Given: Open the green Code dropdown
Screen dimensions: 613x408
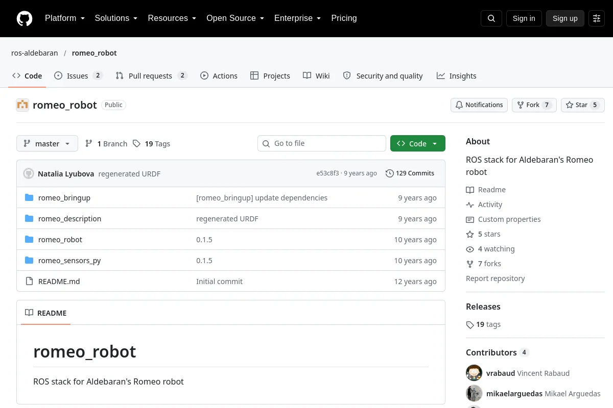Looking at the screenshot, I should click(x=418, y=144).
